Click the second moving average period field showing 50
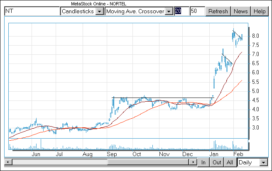272x171 pixels. pyautogui.click(x=197, y=11)
